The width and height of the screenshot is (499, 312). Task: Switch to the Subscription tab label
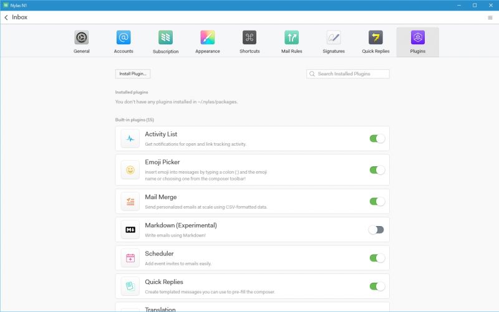[x=165, y=52]
